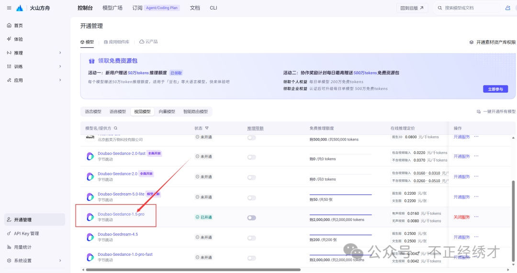Screen dimensions: 517x273
Task: Click 关闭服务 for Doubao-Seedance-1.5-pro
Action: (461, 217)
